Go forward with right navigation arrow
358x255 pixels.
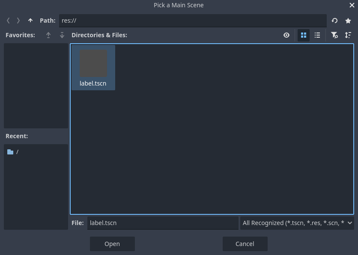coord(18,20)
